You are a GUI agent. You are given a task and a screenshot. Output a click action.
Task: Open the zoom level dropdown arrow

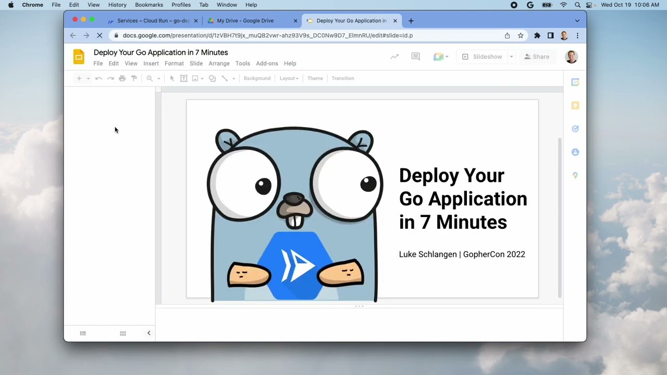pos(158,78)
